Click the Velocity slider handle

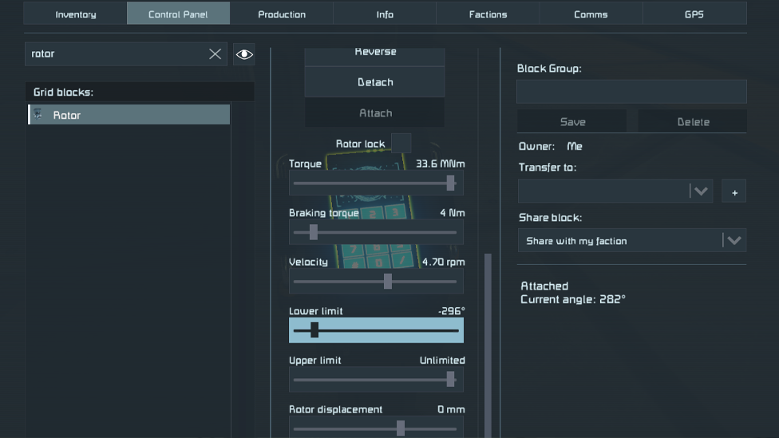click(x=388, y=282)
